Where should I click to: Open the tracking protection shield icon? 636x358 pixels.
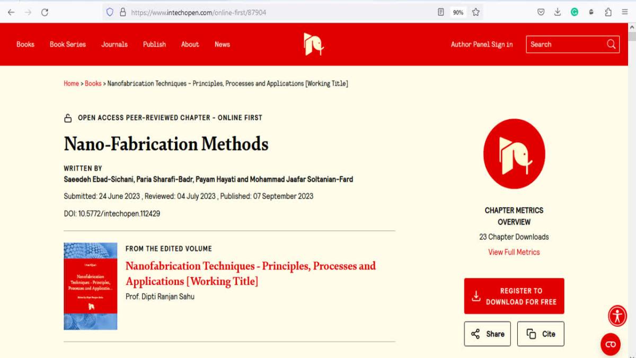[110, 12]
